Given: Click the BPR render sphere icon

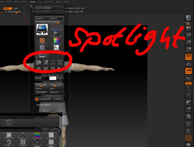Looking at the screenshot, I should [188, 18].
